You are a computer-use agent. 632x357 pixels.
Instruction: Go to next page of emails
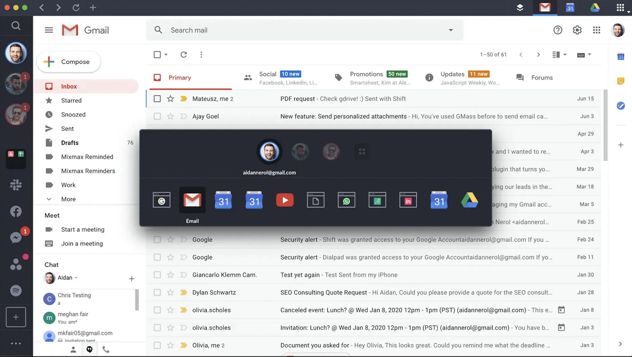pos(538,55)
